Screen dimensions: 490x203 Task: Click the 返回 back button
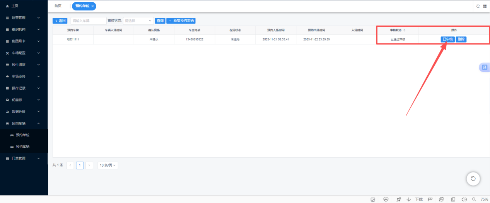60,21
